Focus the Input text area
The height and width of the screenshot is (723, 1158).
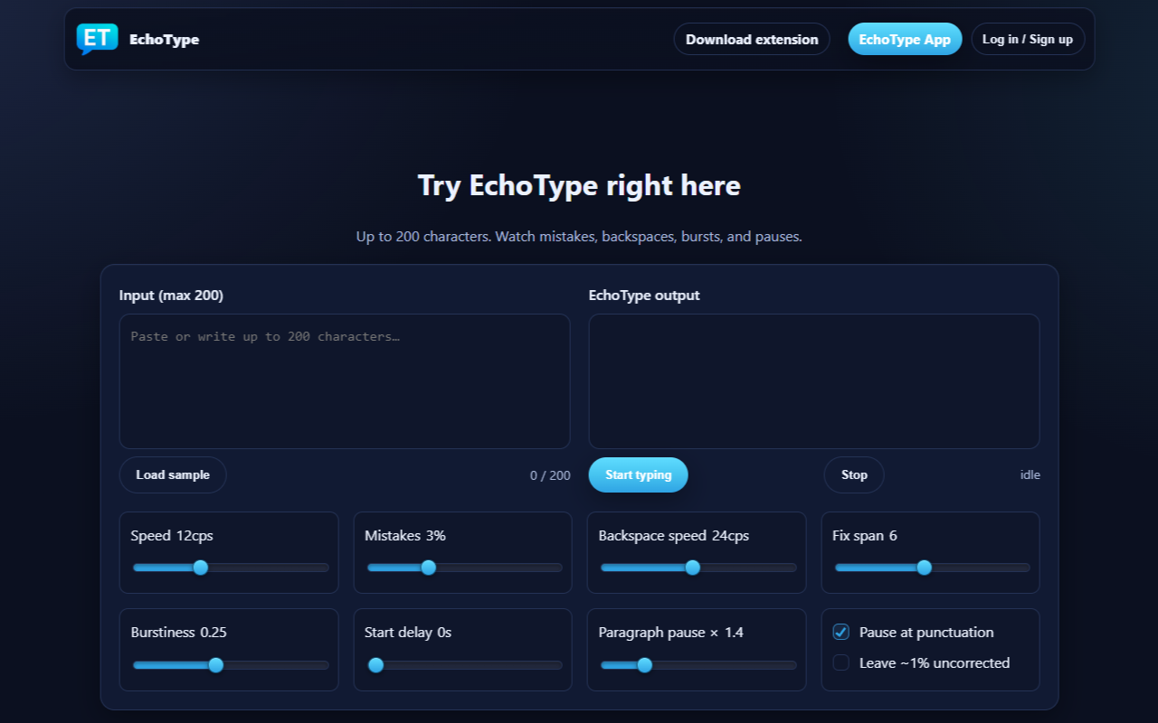tap(345, 381)
